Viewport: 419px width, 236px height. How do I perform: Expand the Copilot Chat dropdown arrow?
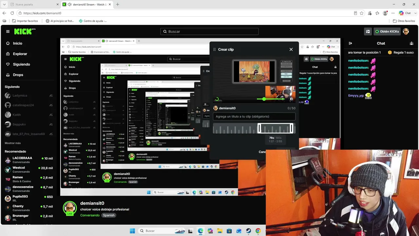[x=415, y=13]
